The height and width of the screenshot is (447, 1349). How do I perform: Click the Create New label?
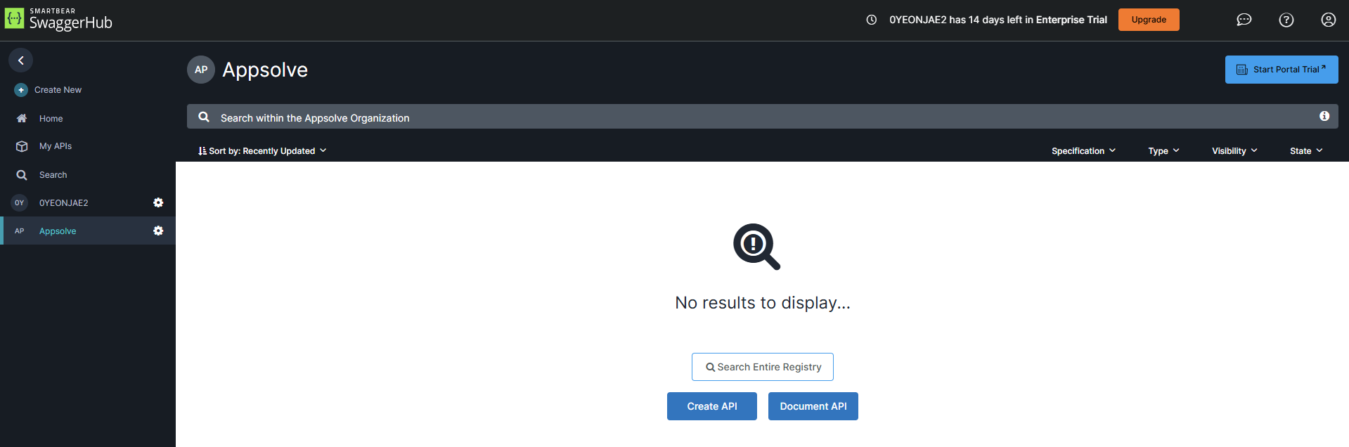click(x=58, y=90)
